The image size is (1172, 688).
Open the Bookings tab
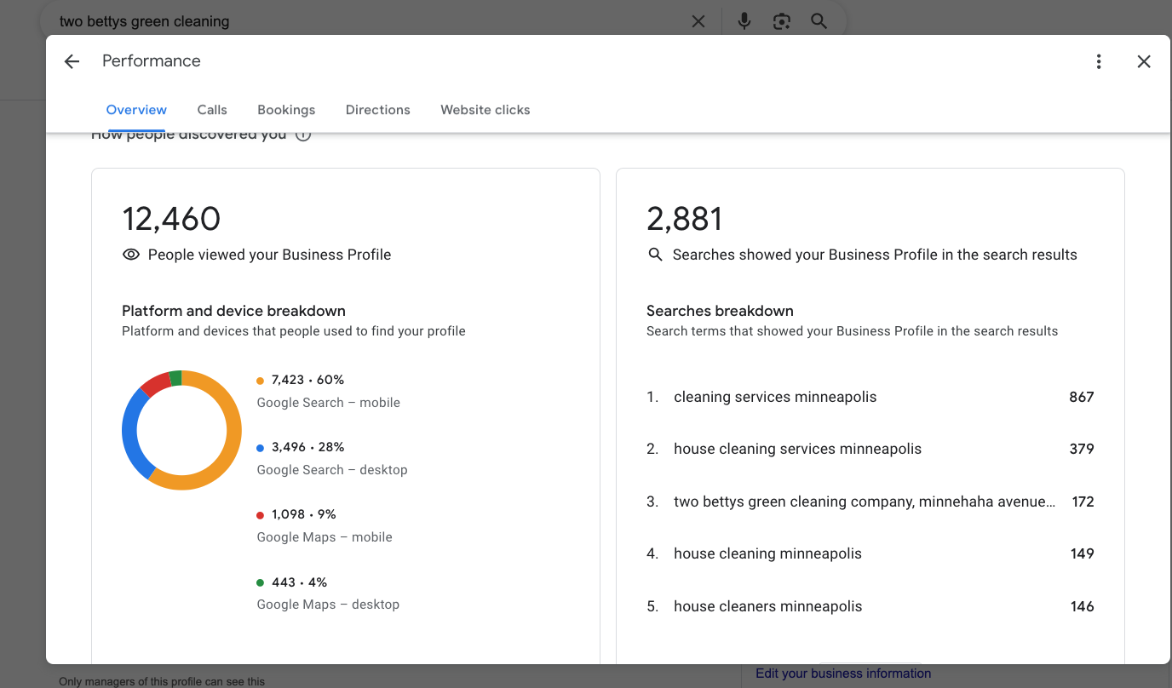tap(286, 110)
